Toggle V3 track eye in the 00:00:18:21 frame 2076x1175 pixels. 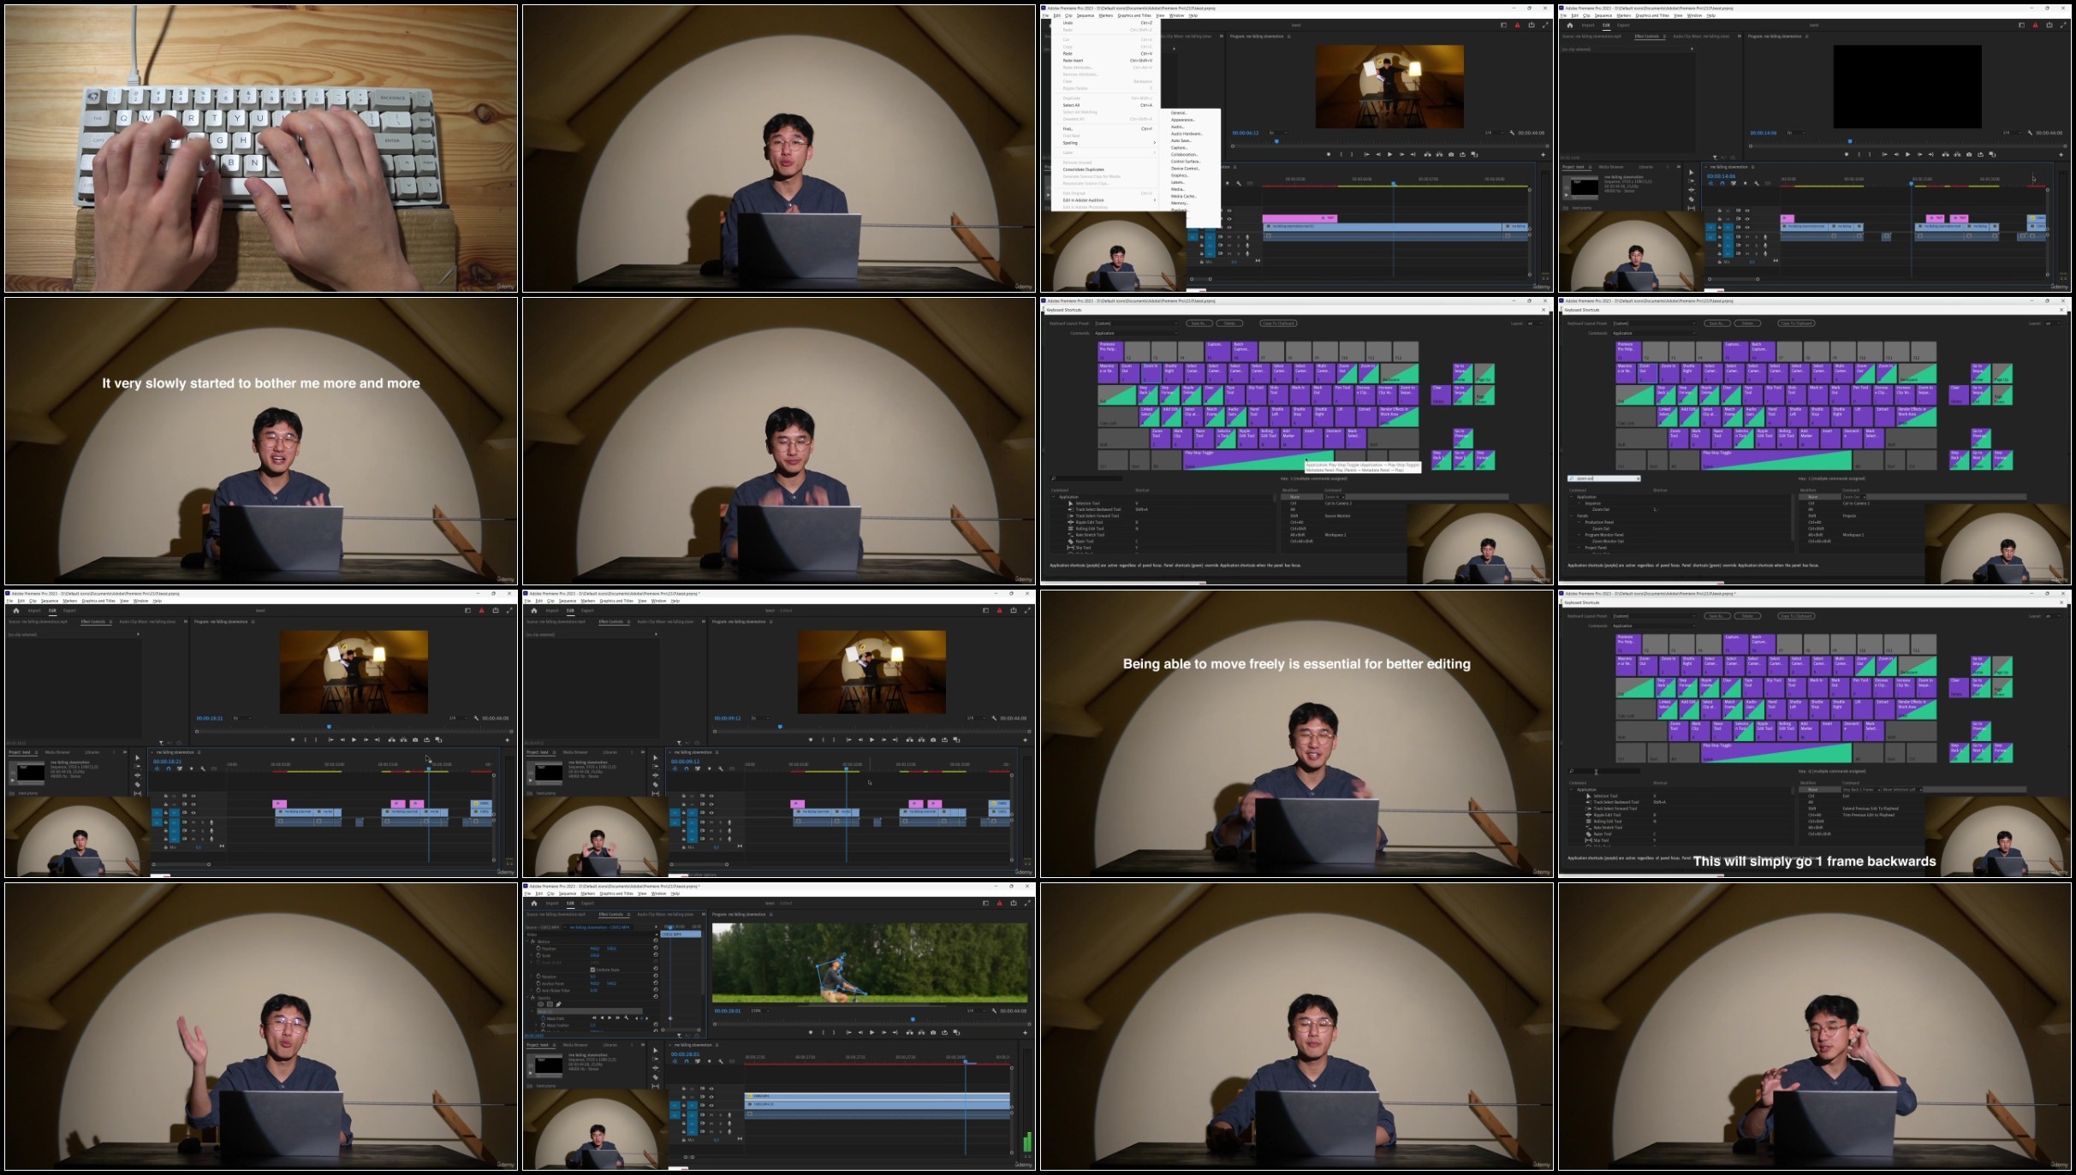coord(193,796)
